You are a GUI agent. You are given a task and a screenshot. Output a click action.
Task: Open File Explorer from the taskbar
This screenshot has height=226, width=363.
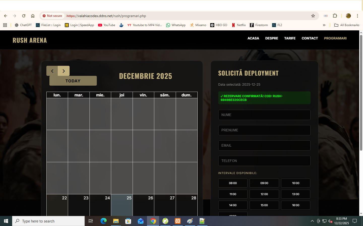click(116, 221)
